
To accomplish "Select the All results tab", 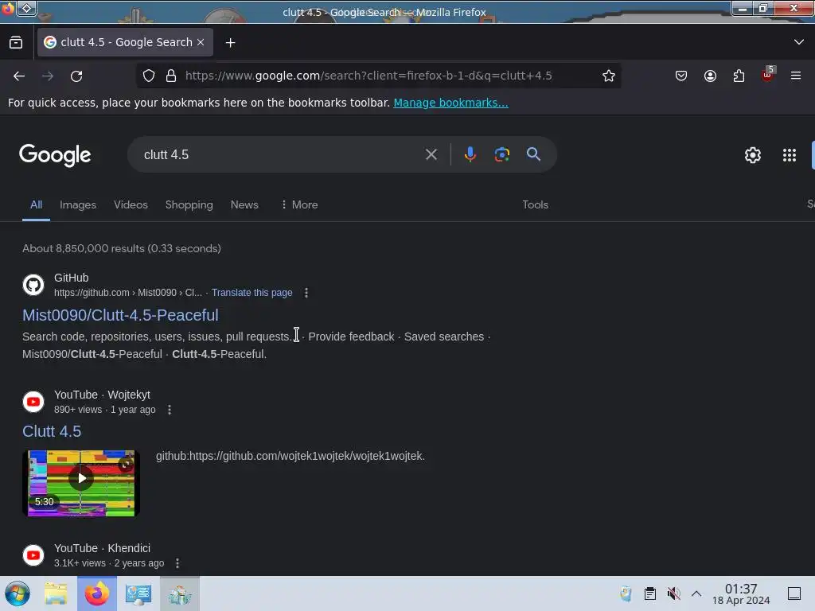I will tap(36, 204).
